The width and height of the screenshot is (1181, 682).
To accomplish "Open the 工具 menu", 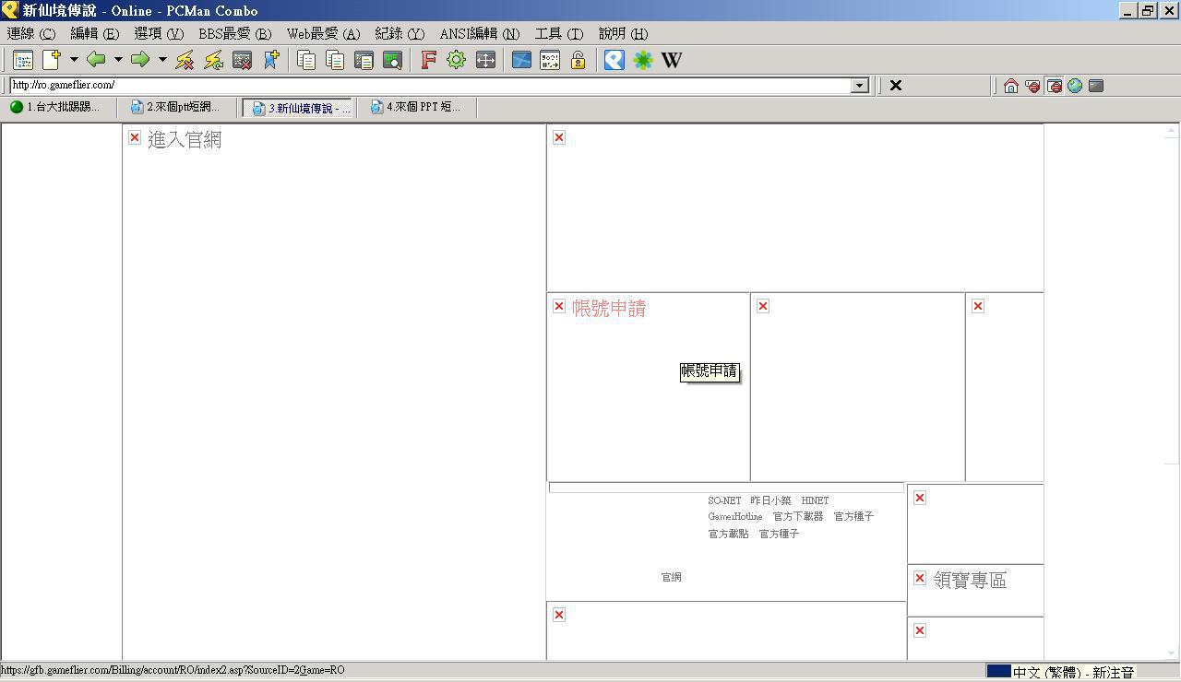I will [x=559, y=33].
